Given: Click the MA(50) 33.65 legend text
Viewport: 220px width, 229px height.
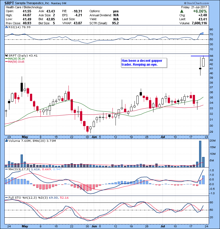Looking at the screenshot, I should (x=16, y=62).
